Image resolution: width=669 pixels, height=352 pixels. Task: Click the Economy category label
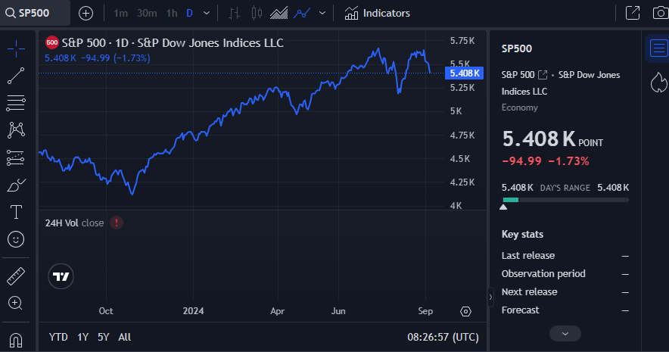tap(520, 108)
